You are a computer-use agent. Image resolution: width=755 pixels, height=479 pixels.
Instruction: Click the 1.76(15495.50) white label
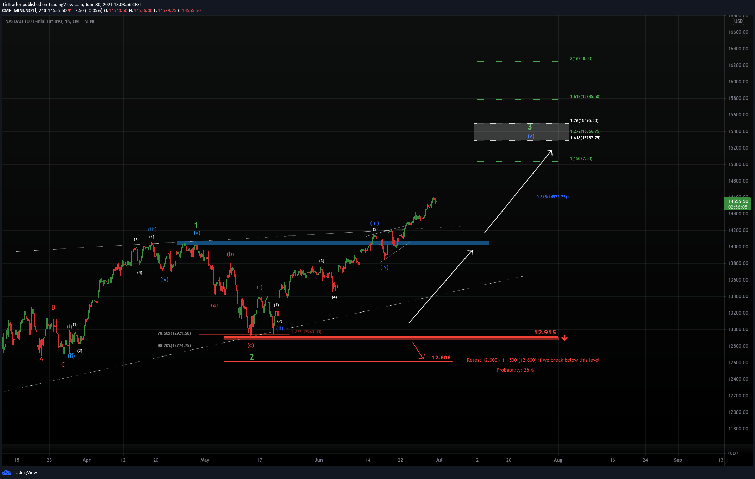point(584,121)
